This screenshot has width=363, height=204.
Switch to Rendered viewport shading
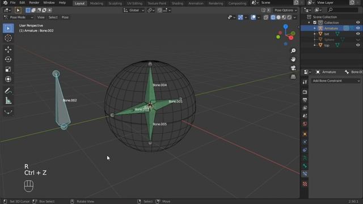point(289,18)
